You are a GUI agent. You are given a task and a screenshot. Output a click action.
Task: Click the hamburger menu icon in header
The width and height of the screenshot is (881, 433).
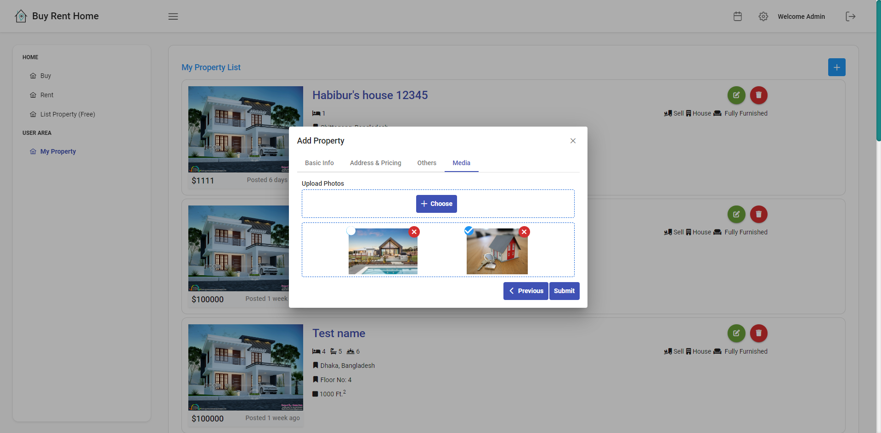pos(173,17)
